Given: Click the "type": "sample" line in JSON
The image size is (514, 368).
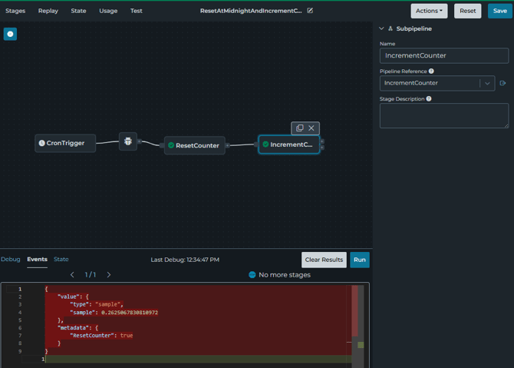Looking at the screenshot, I should [97, 305].
